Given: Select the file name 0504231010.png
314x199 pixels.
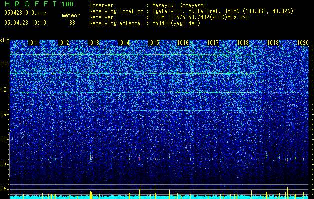Looking at the screenshot, I should [25, 13].
